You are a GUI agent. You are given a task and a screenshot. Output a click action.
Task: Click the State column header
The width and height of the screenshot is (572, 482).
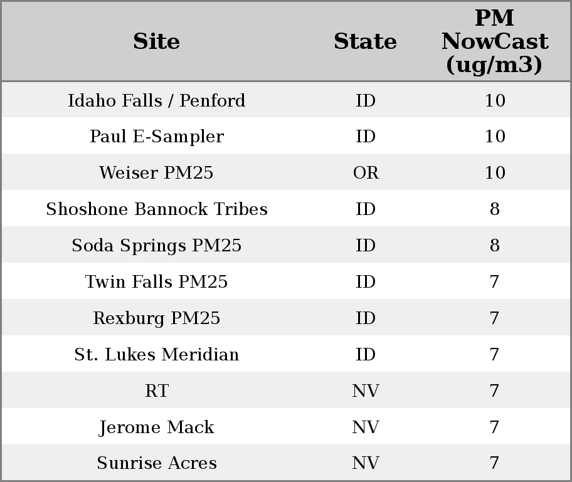(x=365, y=41)
